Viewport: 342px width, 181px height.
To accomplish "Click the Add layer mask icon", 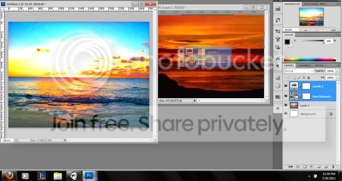I will pos(305,167).
